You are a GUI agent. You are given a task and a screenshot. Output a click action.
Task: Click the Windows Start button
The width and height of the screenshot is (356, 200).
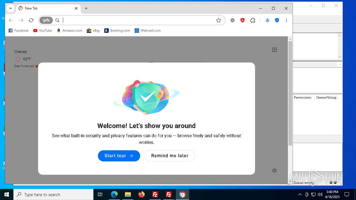point(7,194)
